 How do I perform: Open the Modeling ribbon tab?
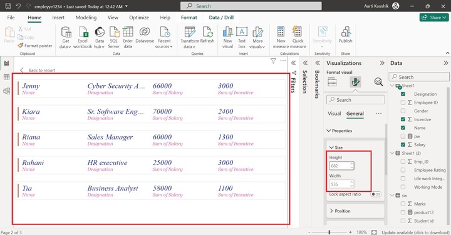pos(86,17)
